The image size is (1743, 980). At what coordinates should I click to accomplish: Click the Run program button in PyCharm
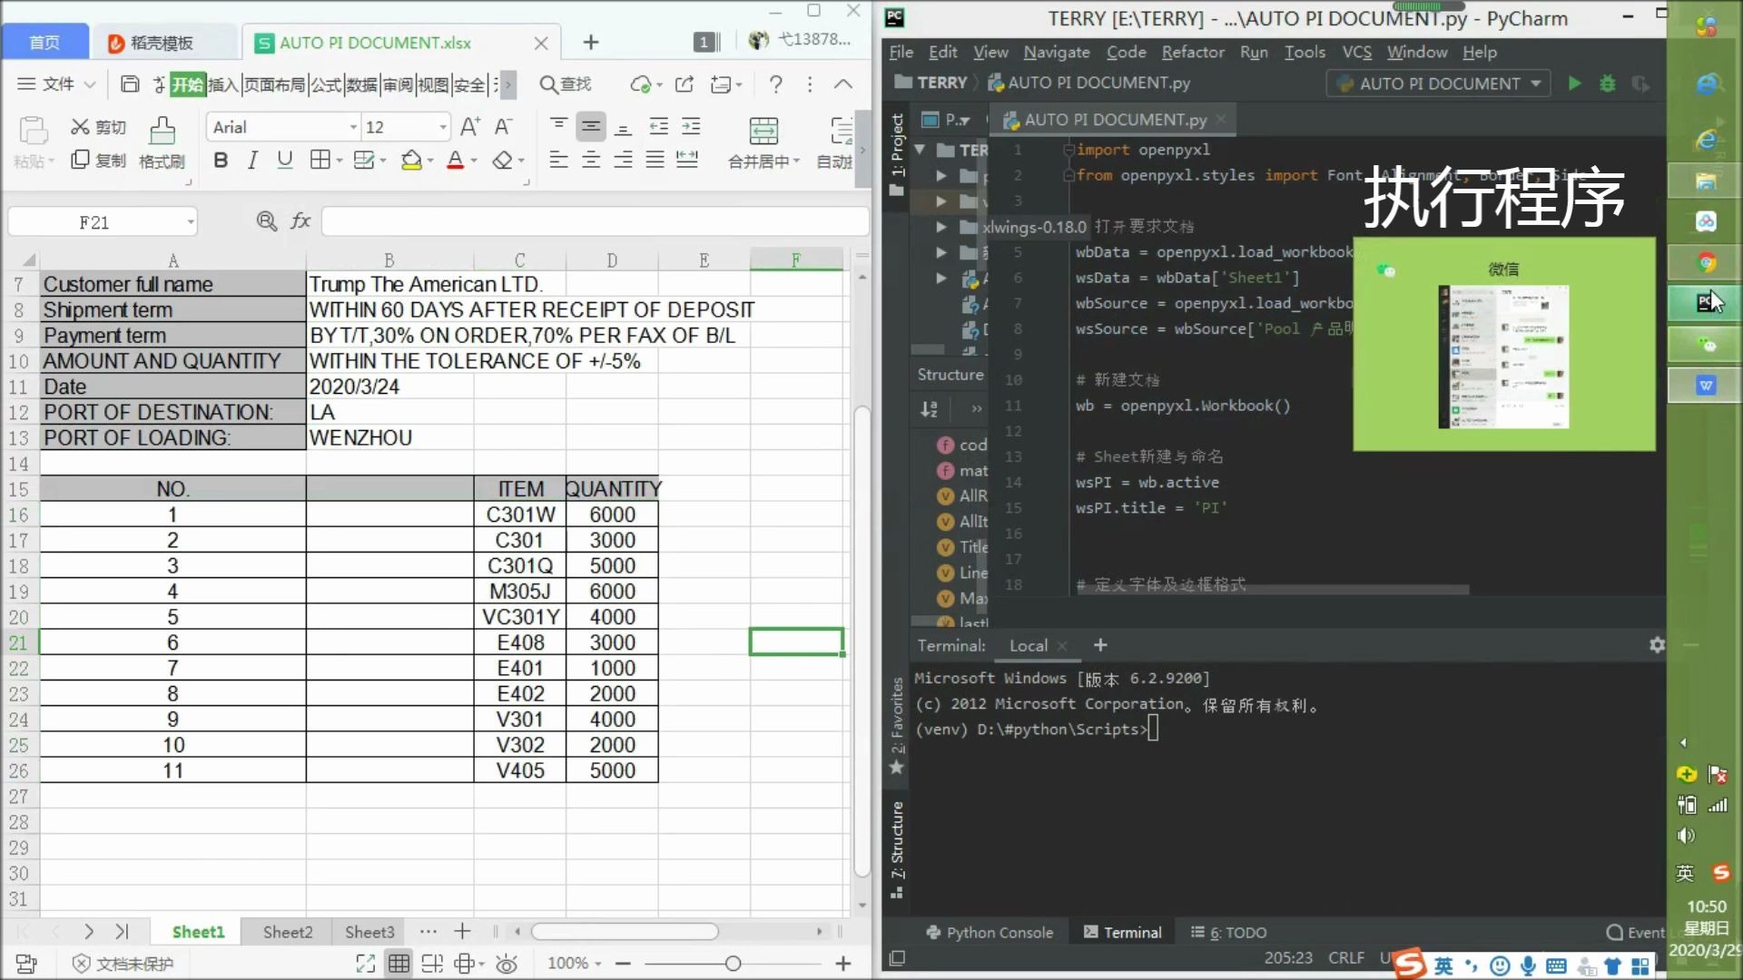click(1574, 83)
